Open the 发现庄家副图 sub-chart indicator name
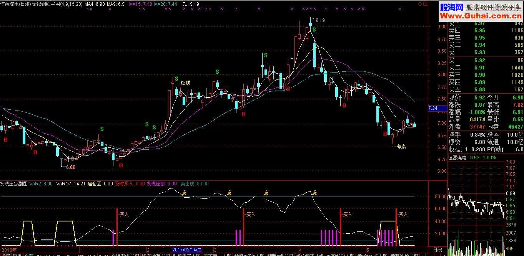This screenshot has width=524, height=256. [14, 184]
